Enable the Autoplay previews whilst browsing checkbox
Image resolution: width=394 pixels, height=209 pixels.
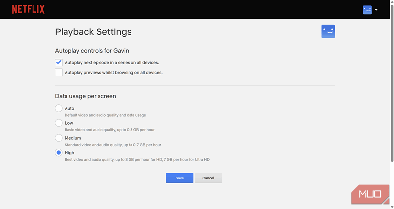(x=59, y=73)
